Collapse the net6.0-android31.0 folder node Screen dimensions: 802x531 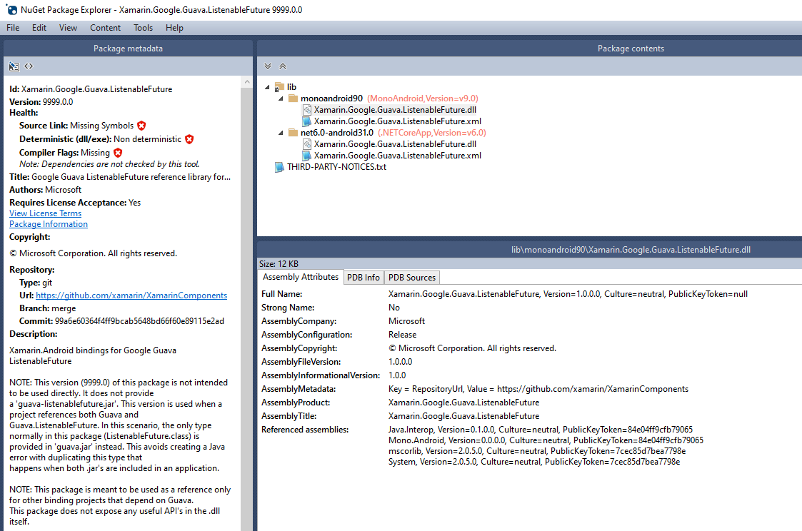281,133
